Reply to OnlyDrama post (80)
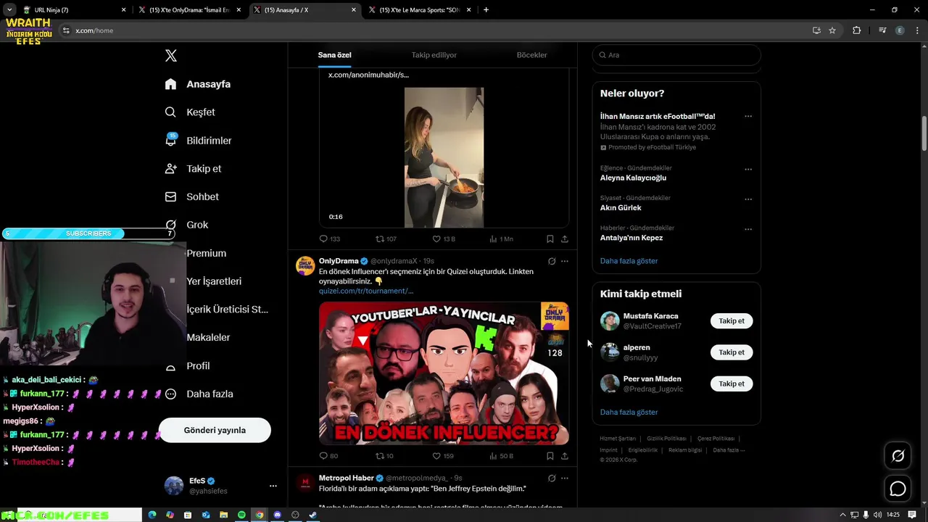This screenshot has height=522, width=928. [329, 456]
